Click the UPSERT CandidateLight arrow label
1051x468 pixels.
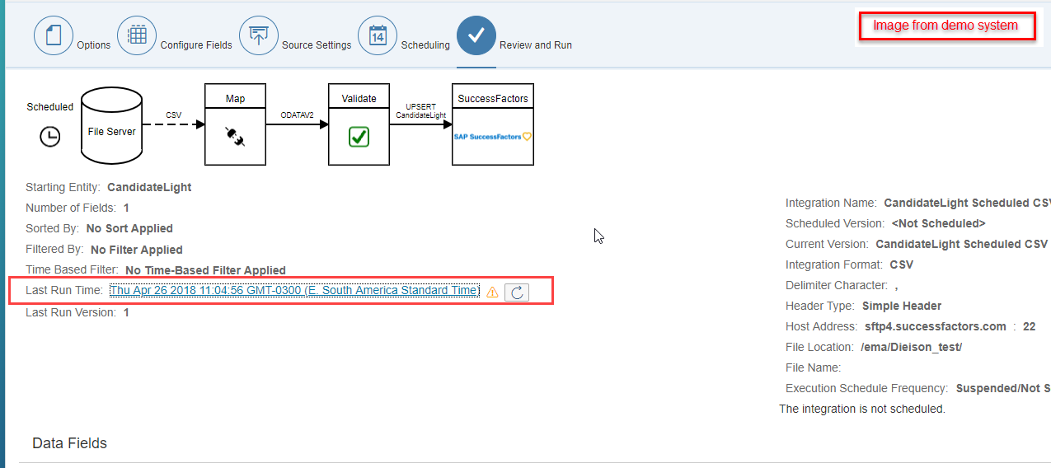[420, 111]
